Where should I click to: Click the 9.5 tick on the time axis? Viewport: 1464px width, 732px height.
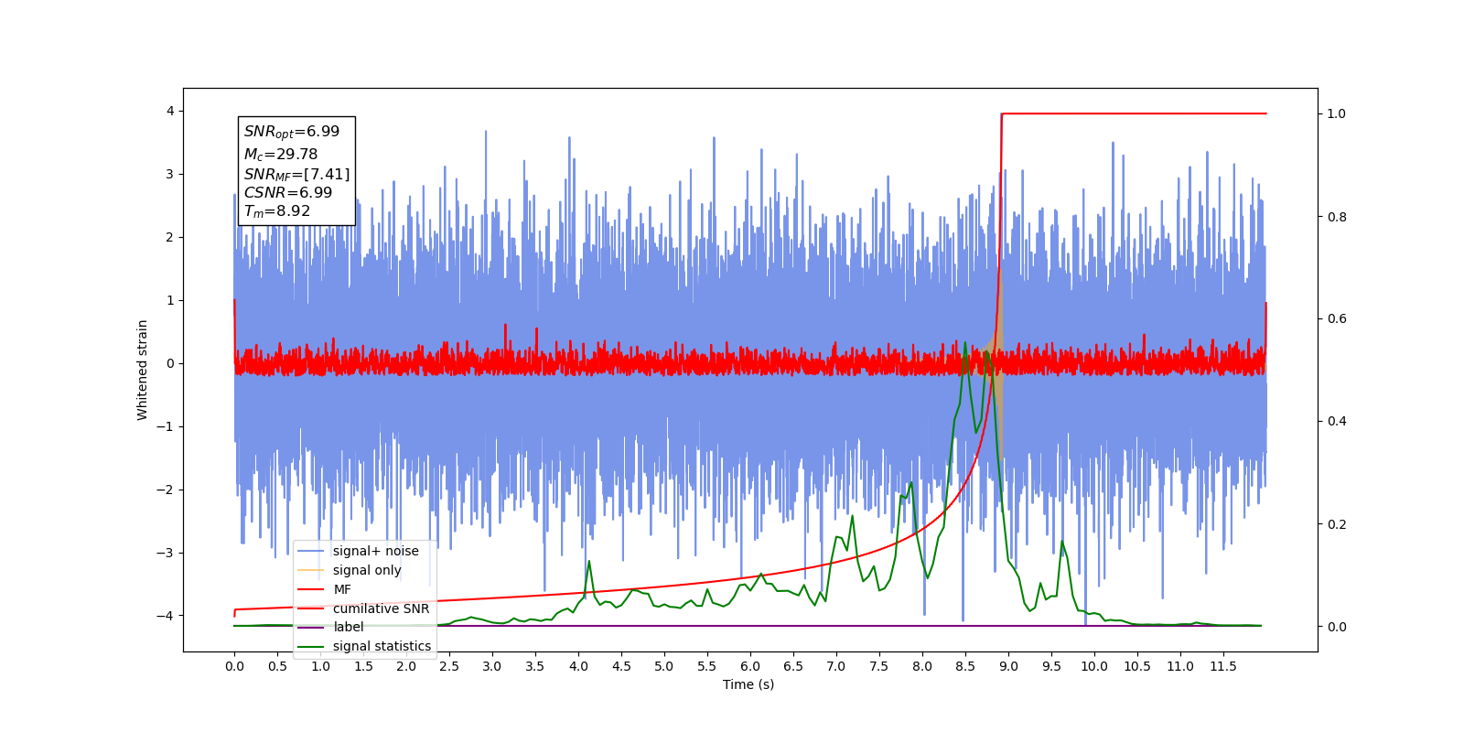1051,666
